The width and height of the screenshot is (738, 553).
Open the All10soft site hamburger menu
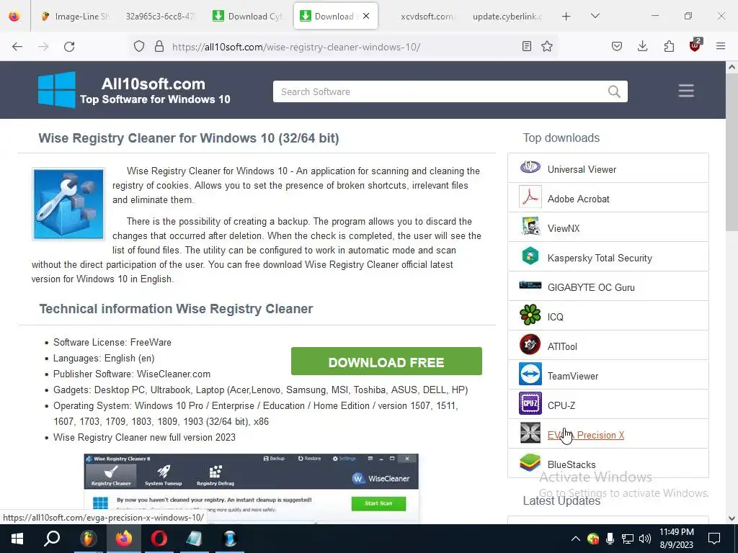click(x=686, y=91)
